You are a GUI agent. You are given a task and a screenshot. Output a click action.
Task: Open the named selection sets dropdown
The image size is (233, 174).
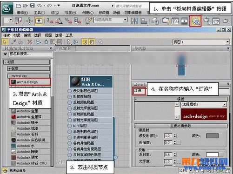[x=125, y=20]
